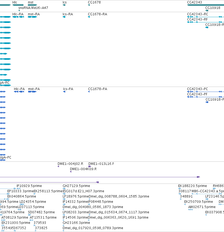Select the 308117 feature label
224x232 pixels.
[185, 191]
